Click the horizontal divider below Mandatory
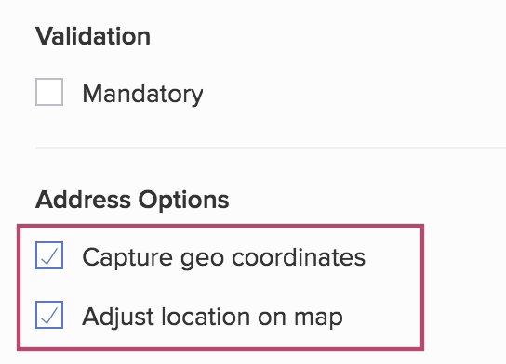506x364 pixels. click(x=271, y=148)
